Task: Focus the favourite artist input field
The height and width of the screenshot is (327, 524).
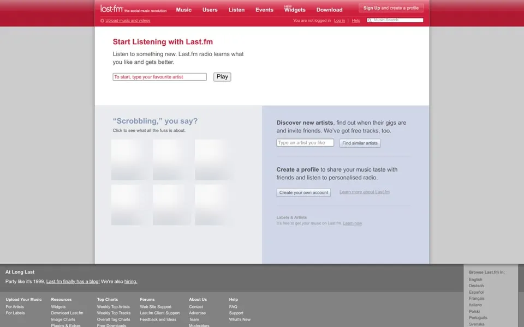Action: pos(160,77)
